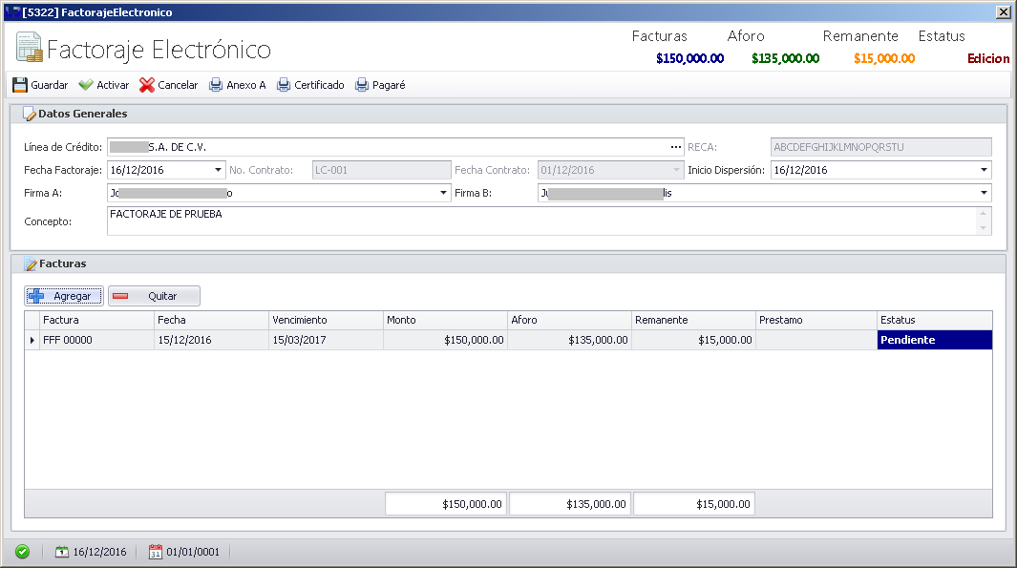Print Anexo A using its printer icon
The image size is (1017, 568).
coord(215,85)
